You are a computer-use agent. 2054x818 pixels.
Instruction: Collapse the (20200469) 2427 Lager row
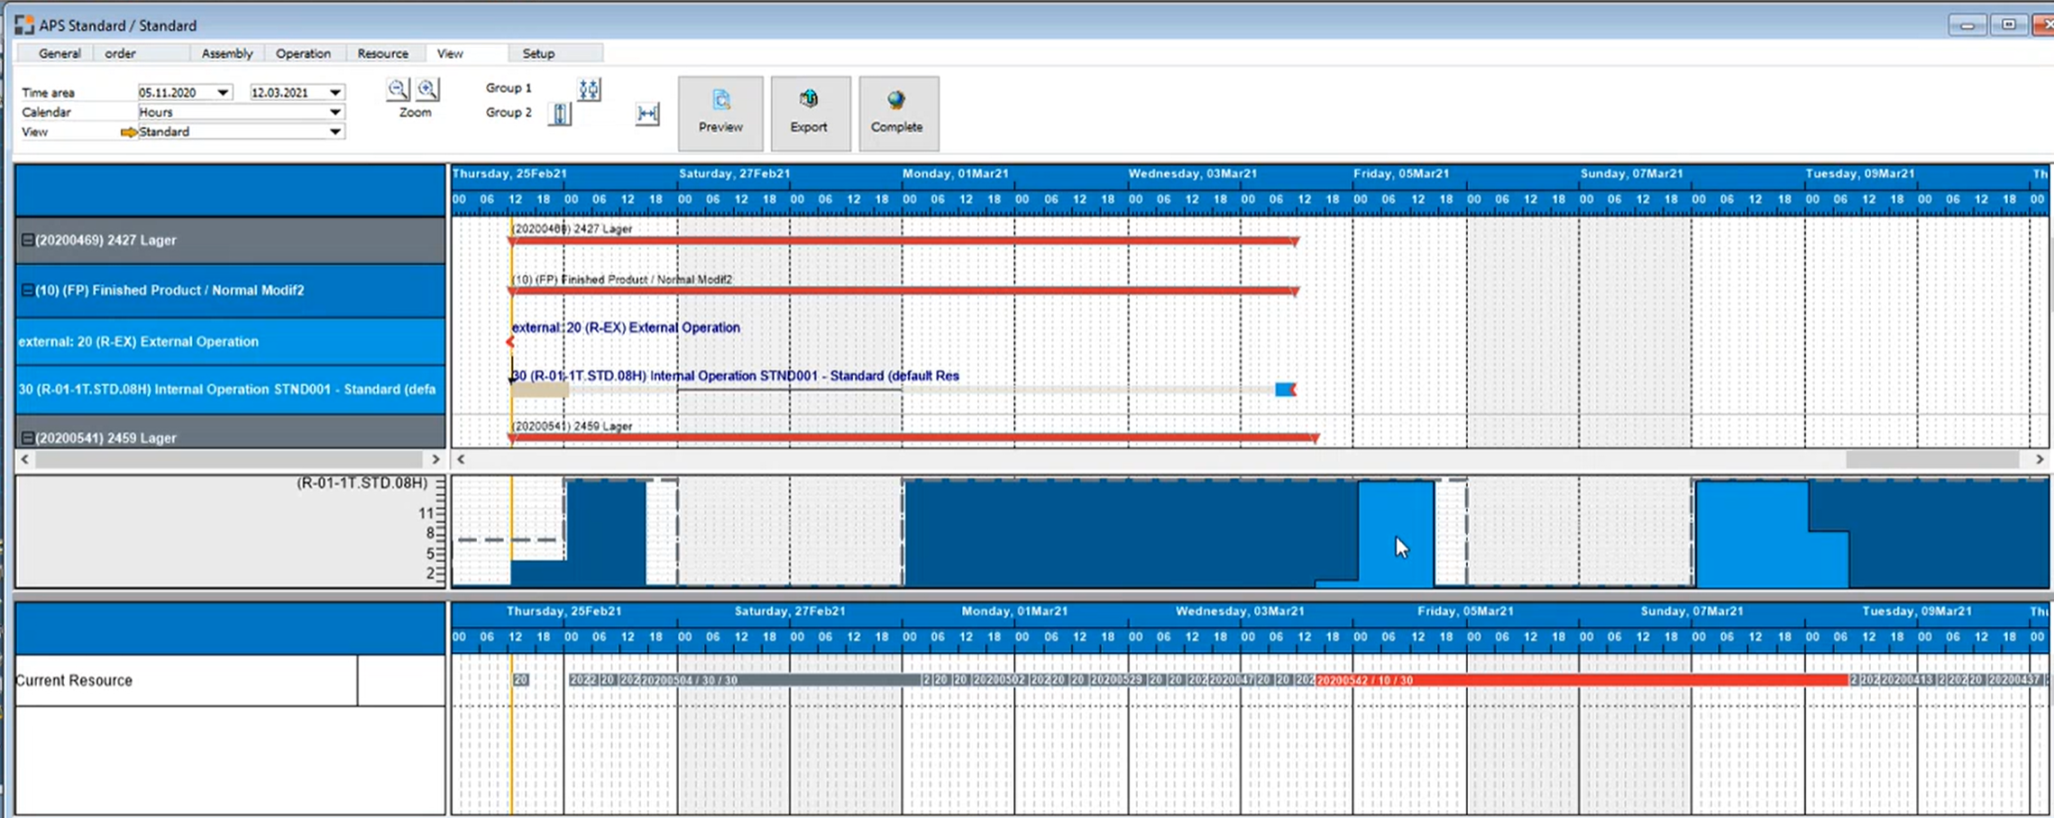point(28,240)
